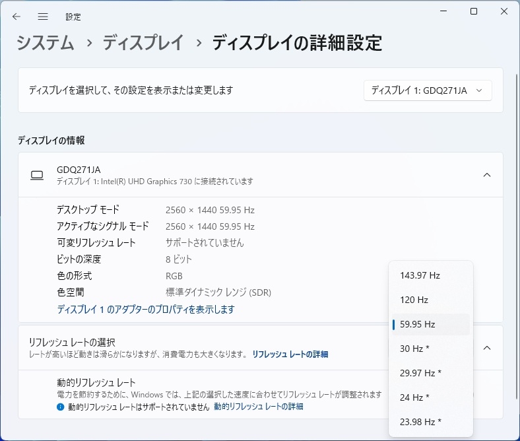
Task: Select 120 Hz refresh rate
Action: 430,300
